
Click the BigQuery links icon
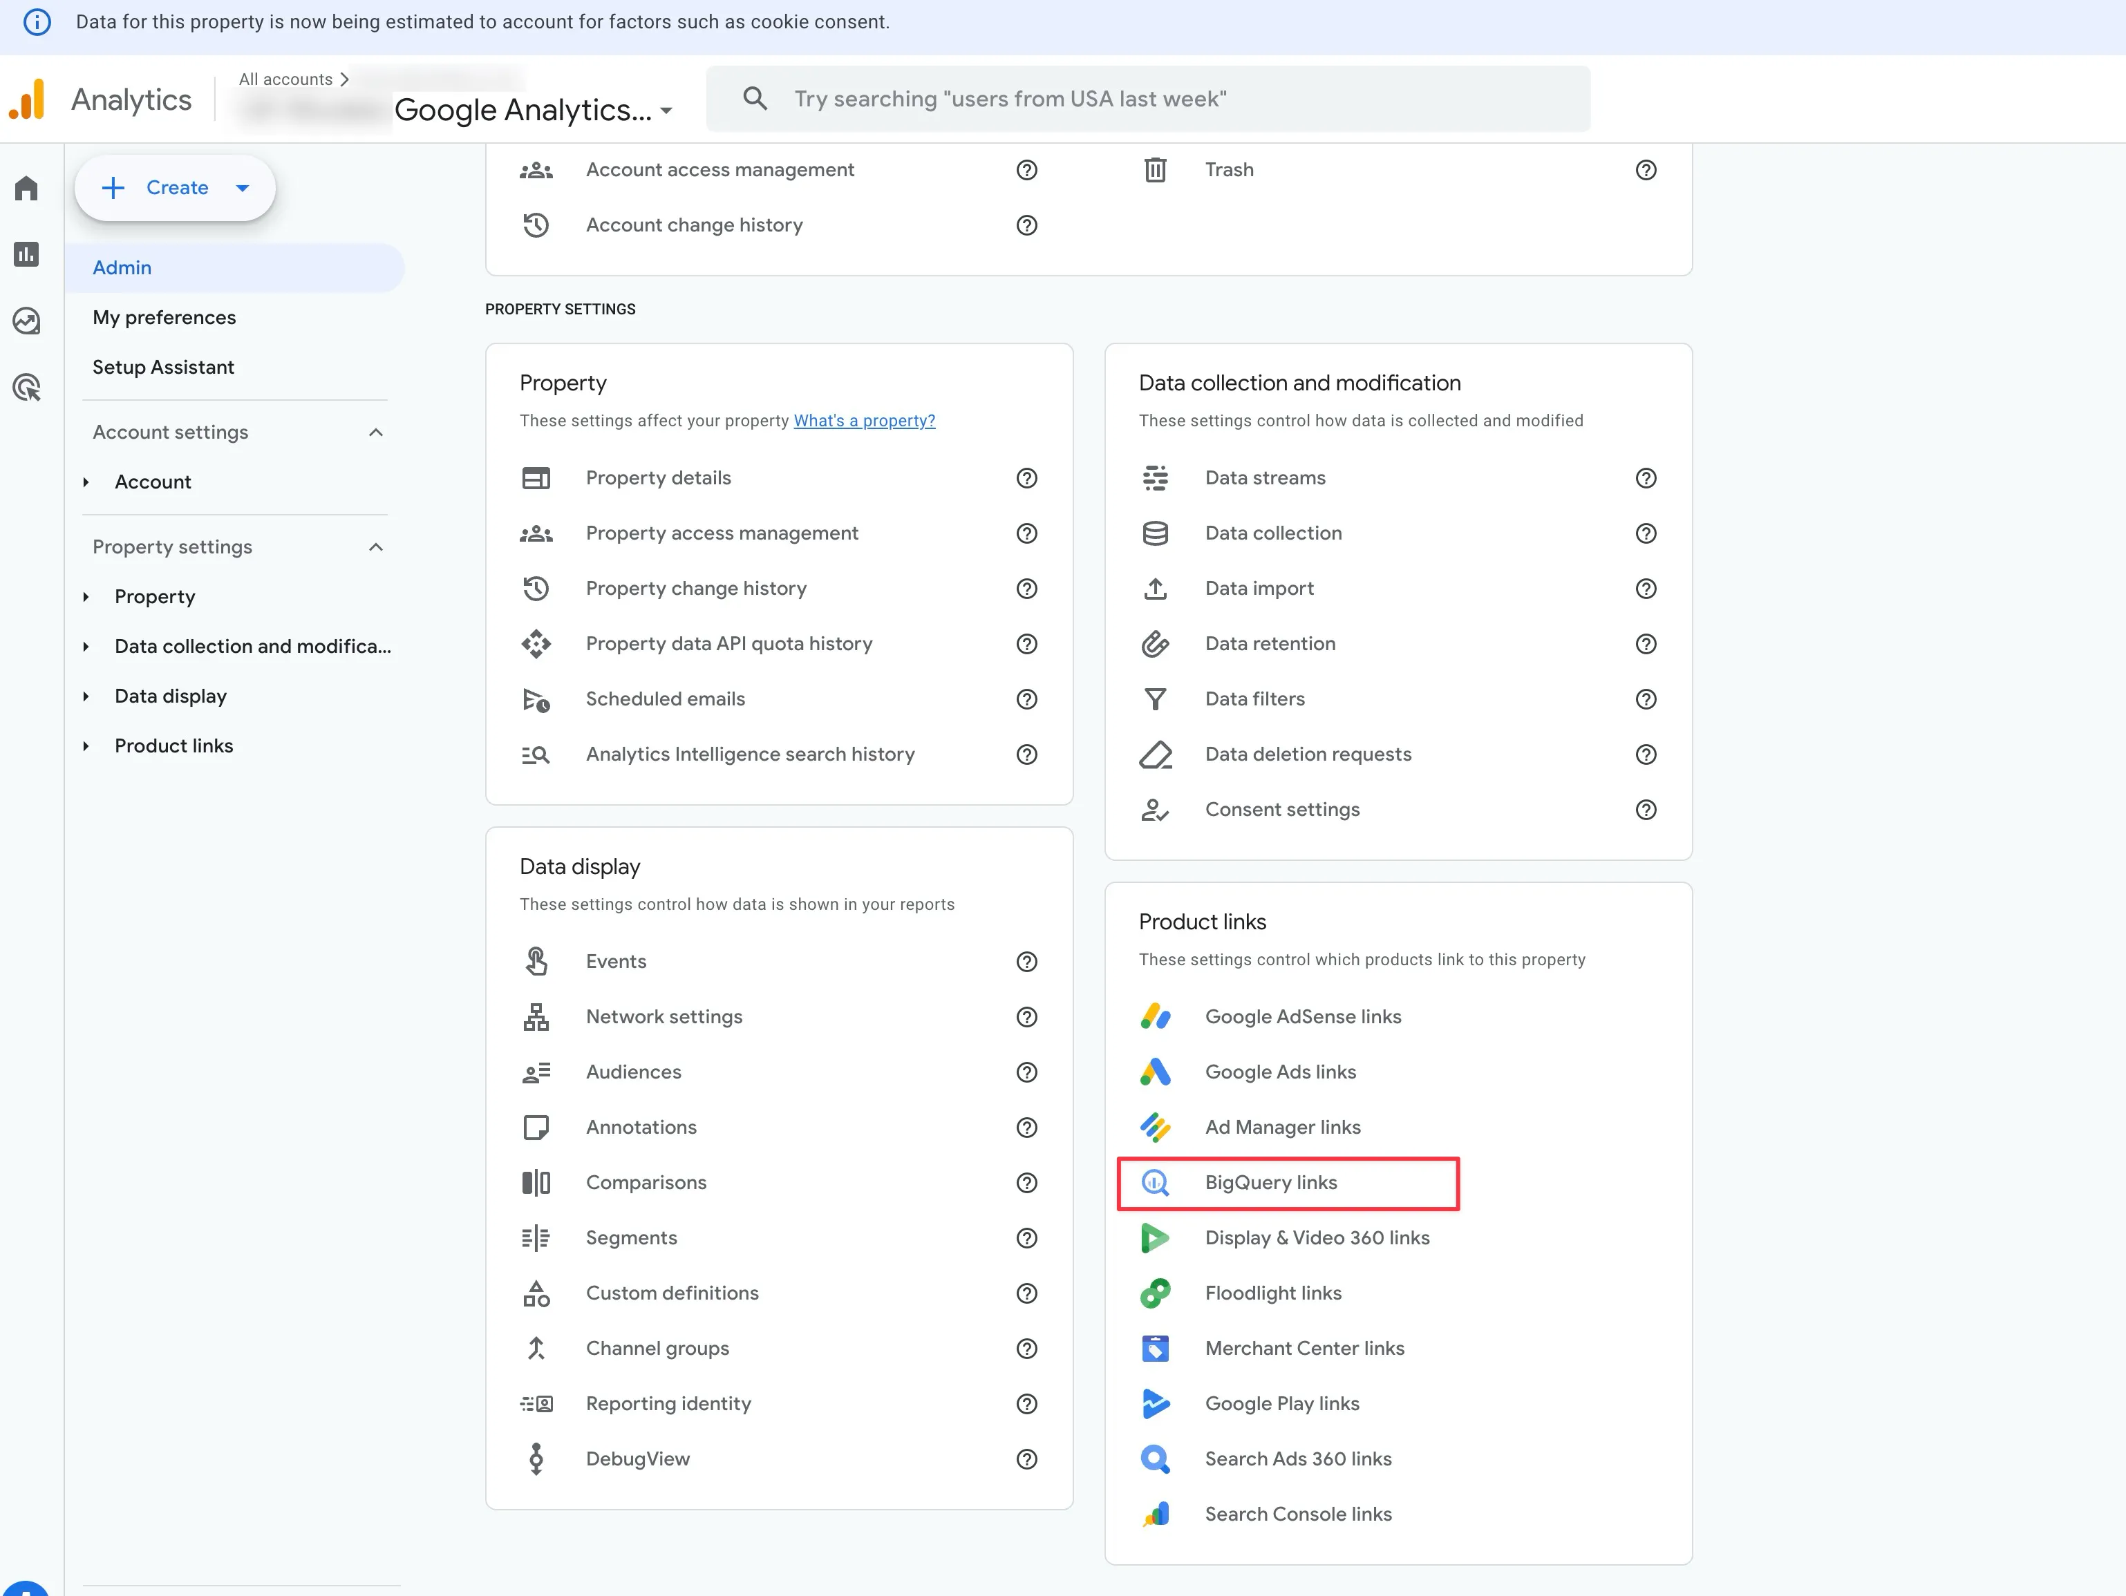[1155, 1183]
